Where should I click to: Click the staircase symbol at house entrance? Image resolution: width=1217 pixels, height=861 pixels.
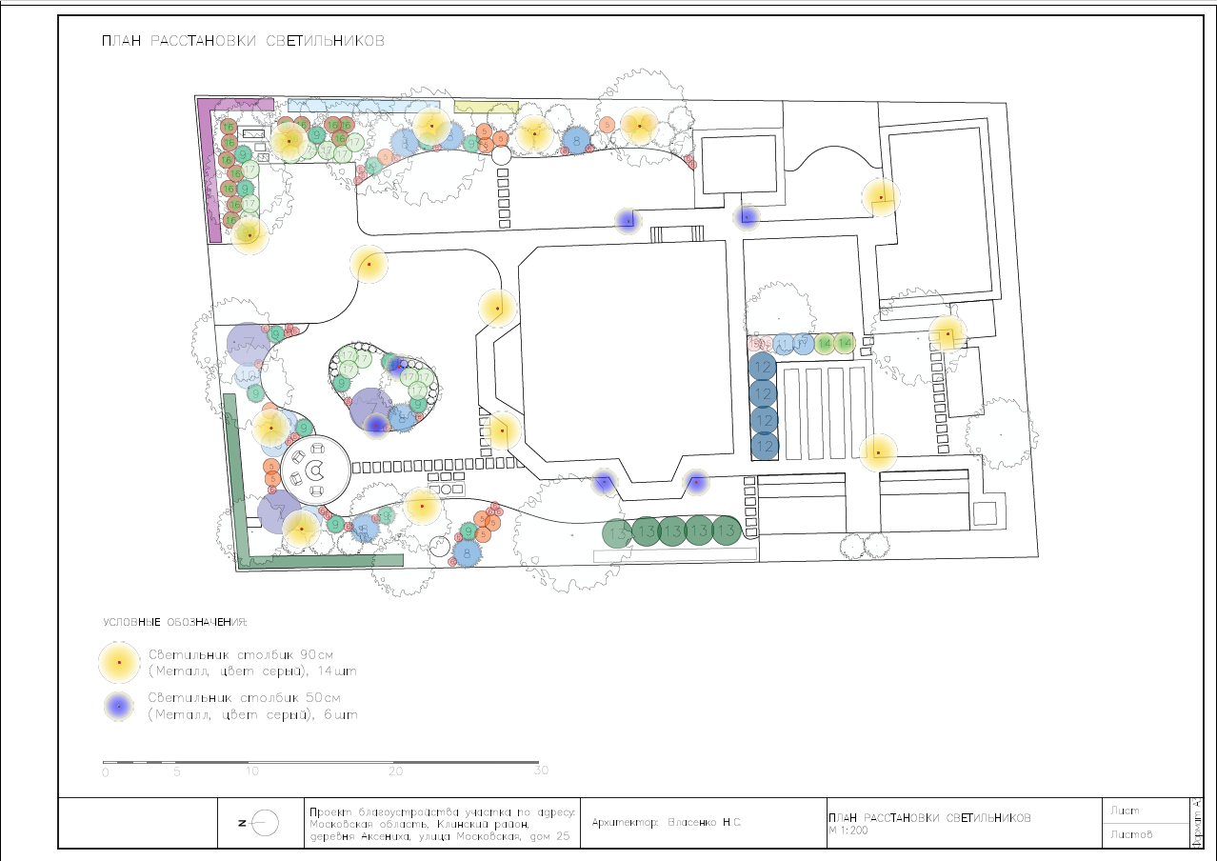pyautogui.click(x=677, y=233)
